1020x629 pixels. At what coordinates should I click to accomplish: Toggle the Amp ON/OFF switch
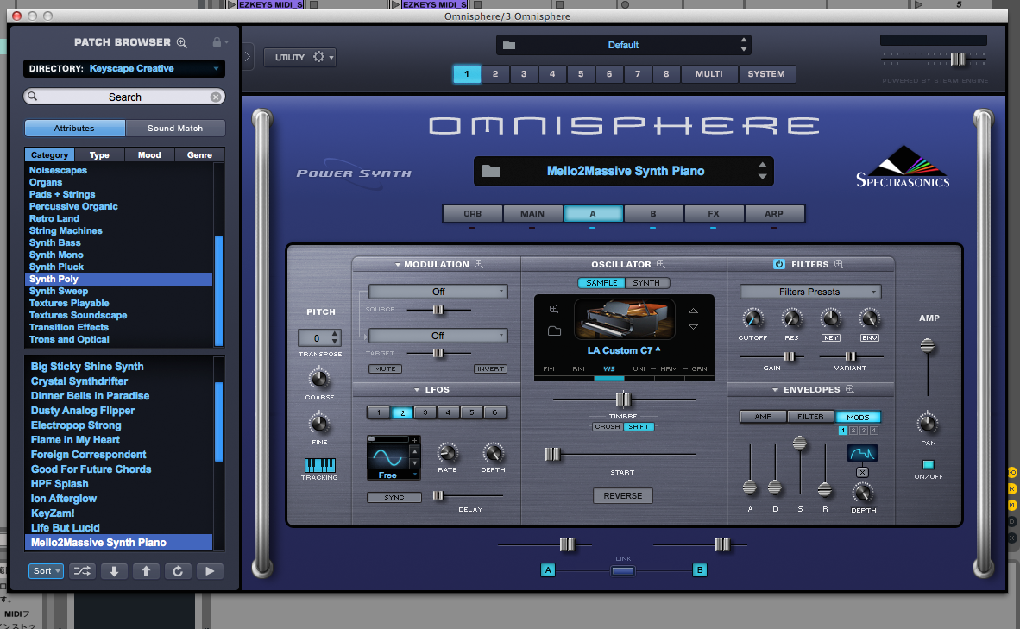928,465
